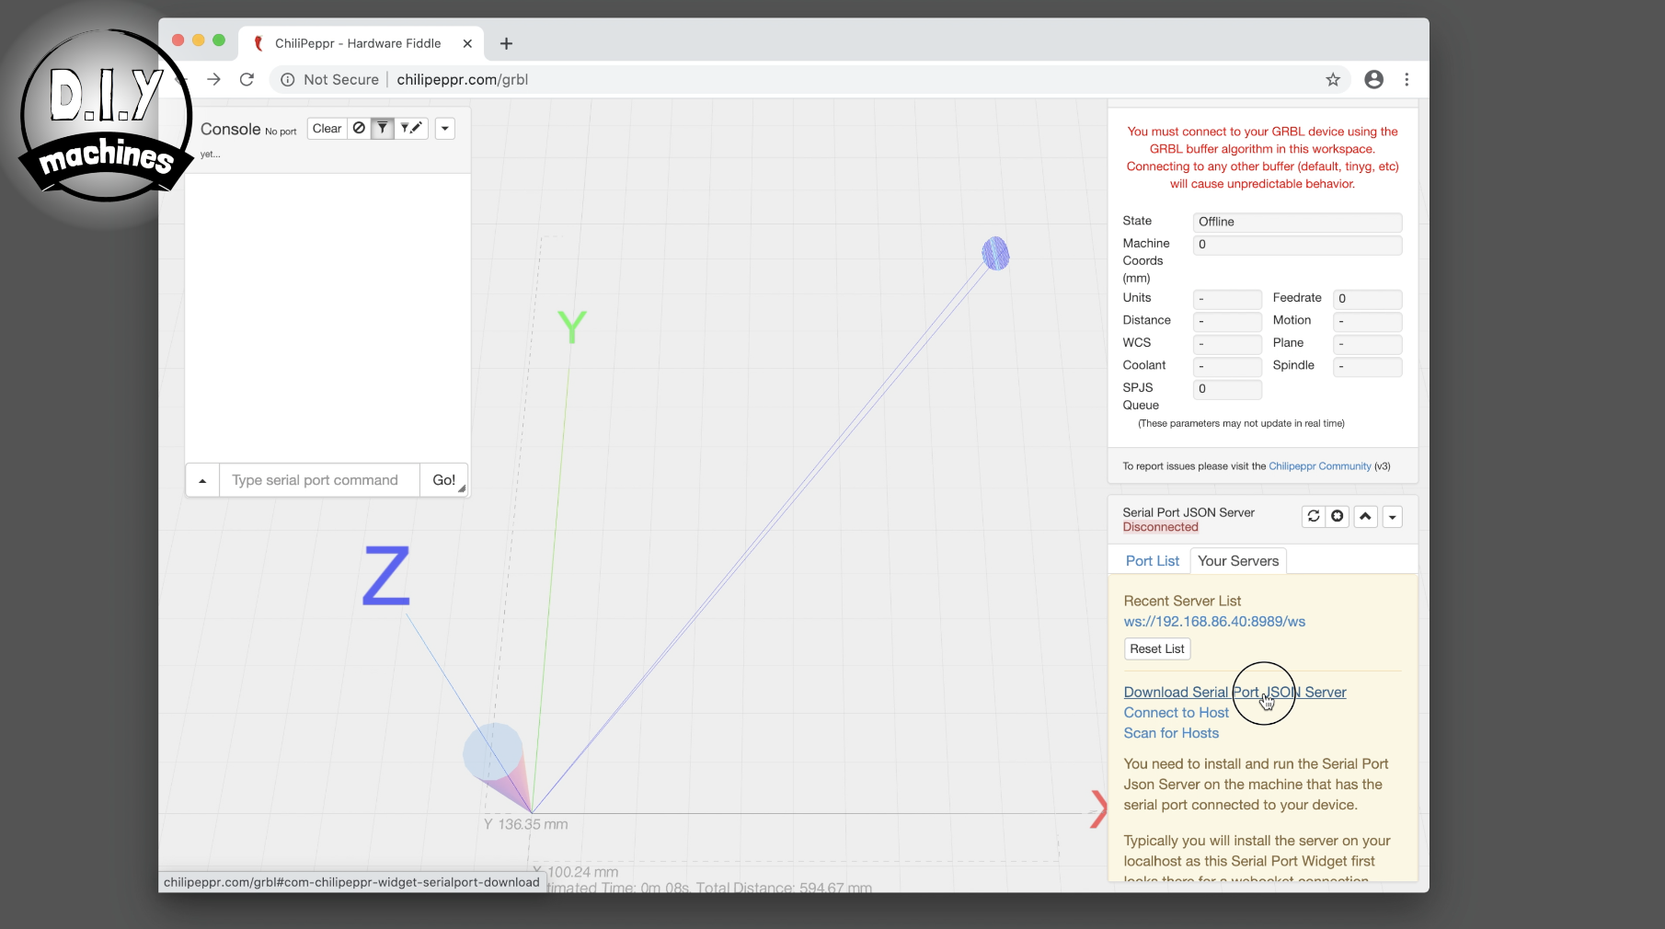Click the Not Secure site info icon
Screen dimensions: 1665x929
288,80
